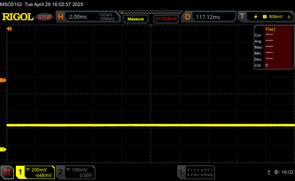Select channel 2 100mV scale value
Image resolution: width=295 pixels, height=181 pixels.
(80, 170)
